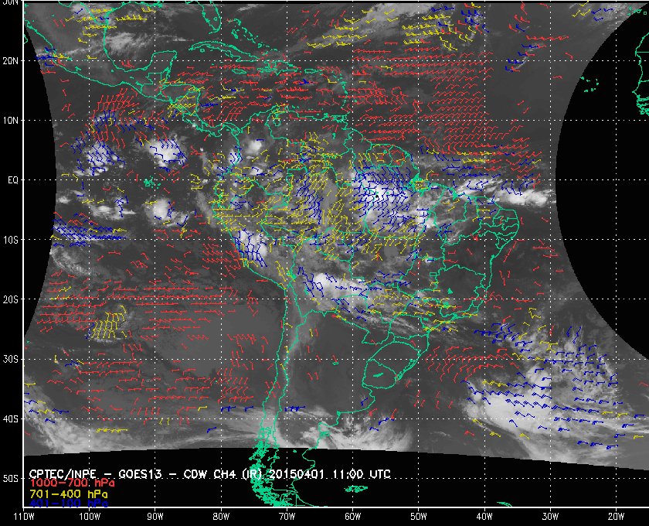Click the 20W longitude label
Image resolution: width=649 pixels, height=526 pixels.
(616, 516)
